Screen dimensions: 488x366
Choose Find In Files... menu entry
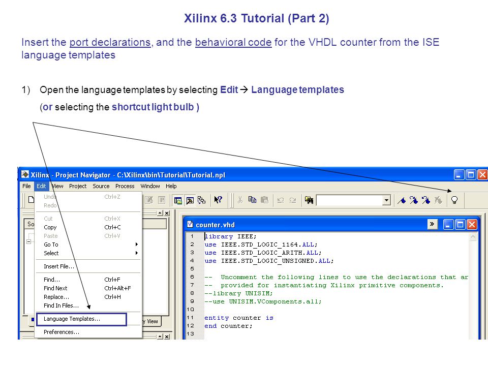pos(88,306)
